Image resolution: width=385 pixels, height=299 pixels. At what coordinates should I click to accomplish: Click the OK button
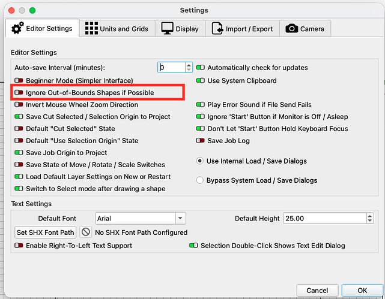[x=362, y=290]
